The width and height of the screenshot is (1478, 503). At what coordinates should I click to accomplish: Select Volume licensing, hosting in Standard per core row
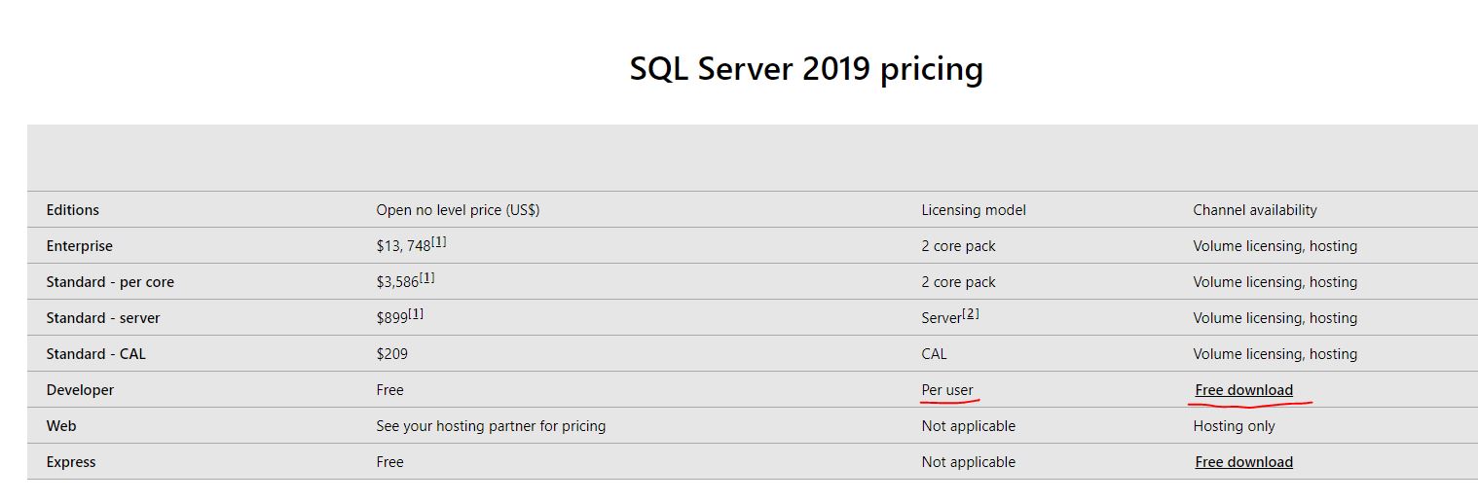click(1275, 282)
